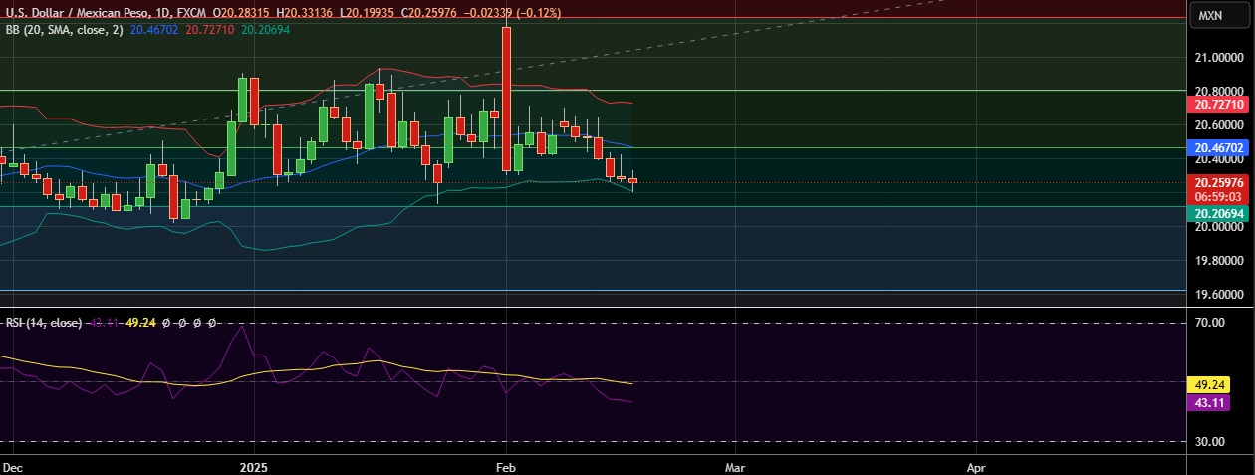Select the BB (20, SMA, close, 2) indicator legend
Viewport: 1255px width, 475px height.
[64, 31]
